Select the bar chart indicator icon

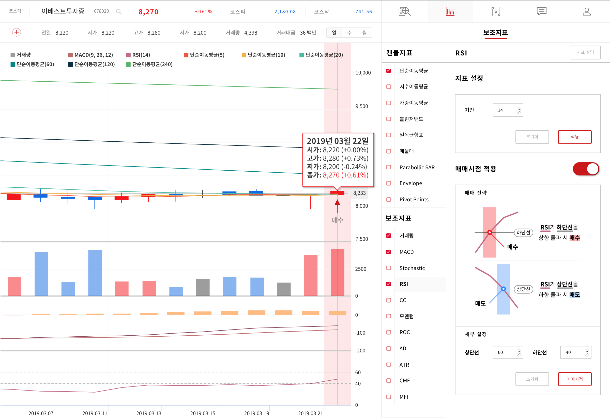point(450,11)
